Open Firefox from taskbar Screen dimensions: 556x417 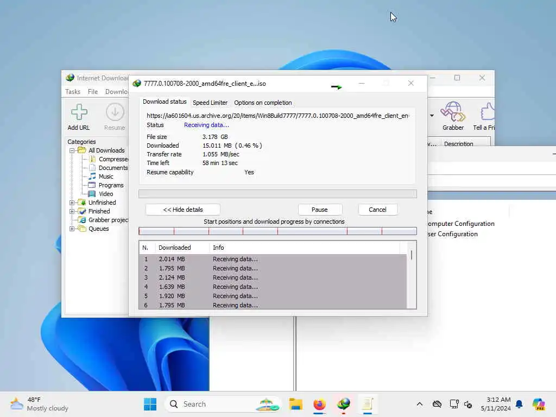(319, 404)
